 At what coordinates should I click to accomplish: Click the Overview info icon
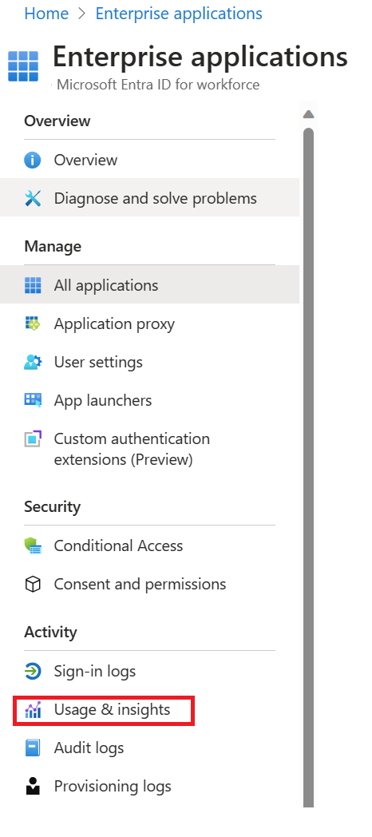coord(33,161)
